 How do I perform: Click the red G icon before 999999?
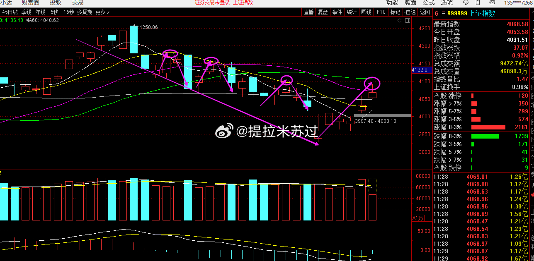point(436,14)
